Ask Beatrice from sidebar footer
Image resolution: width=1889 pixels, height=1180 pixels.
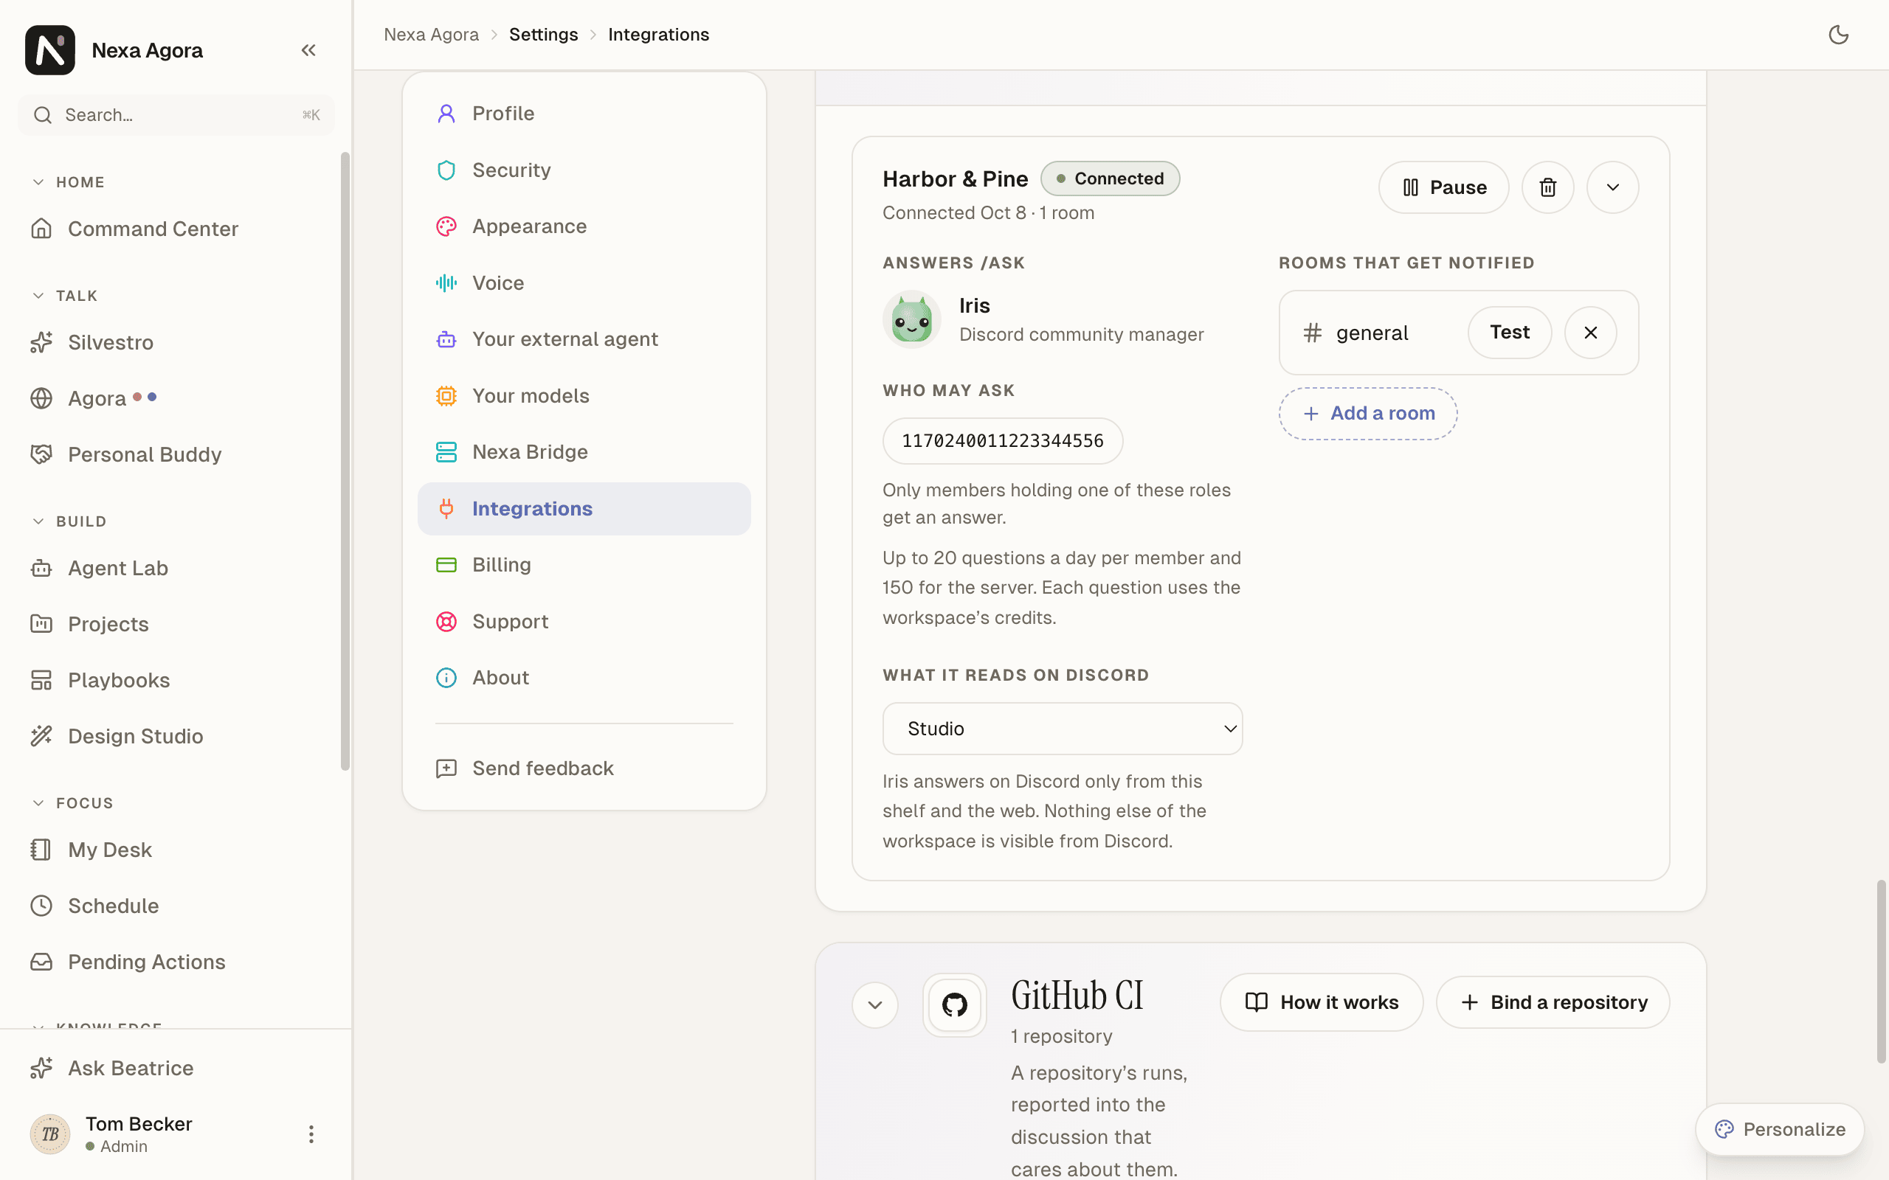(176, 1068)
